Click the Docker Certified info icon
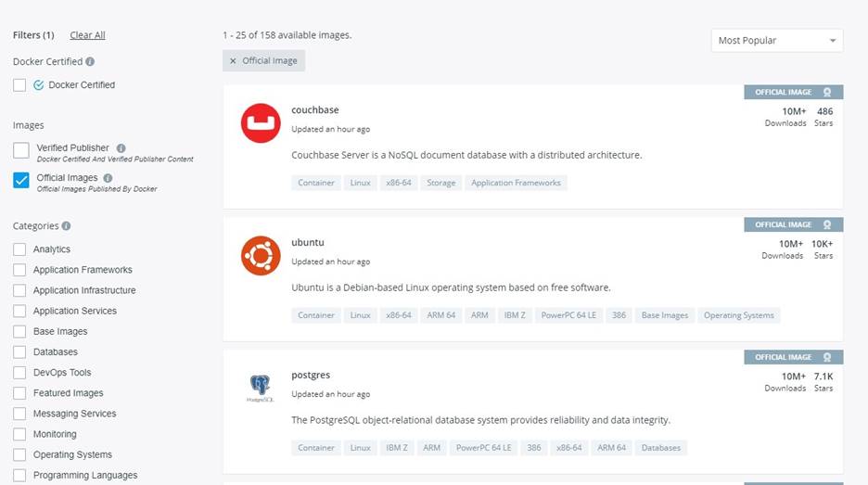 click(x=90, y=61)
